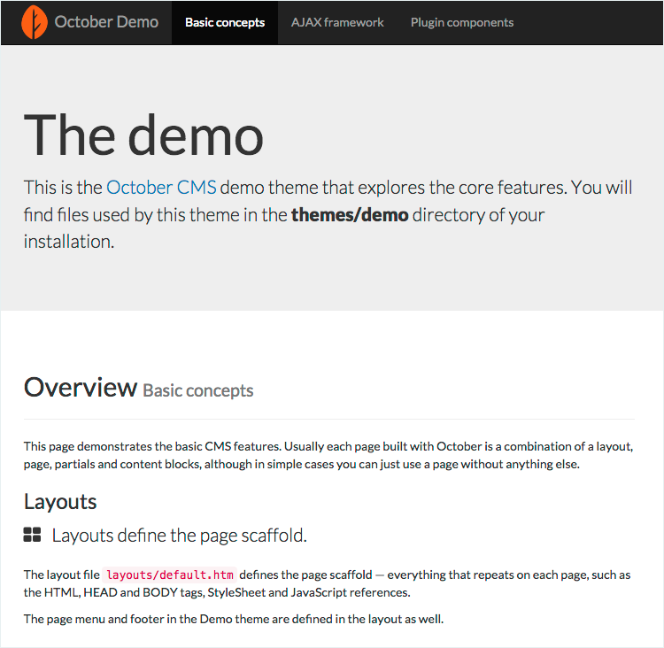Go to the Plugin components page
The image size is (664, 648).
pyautogui.click(x=462, y=22)
